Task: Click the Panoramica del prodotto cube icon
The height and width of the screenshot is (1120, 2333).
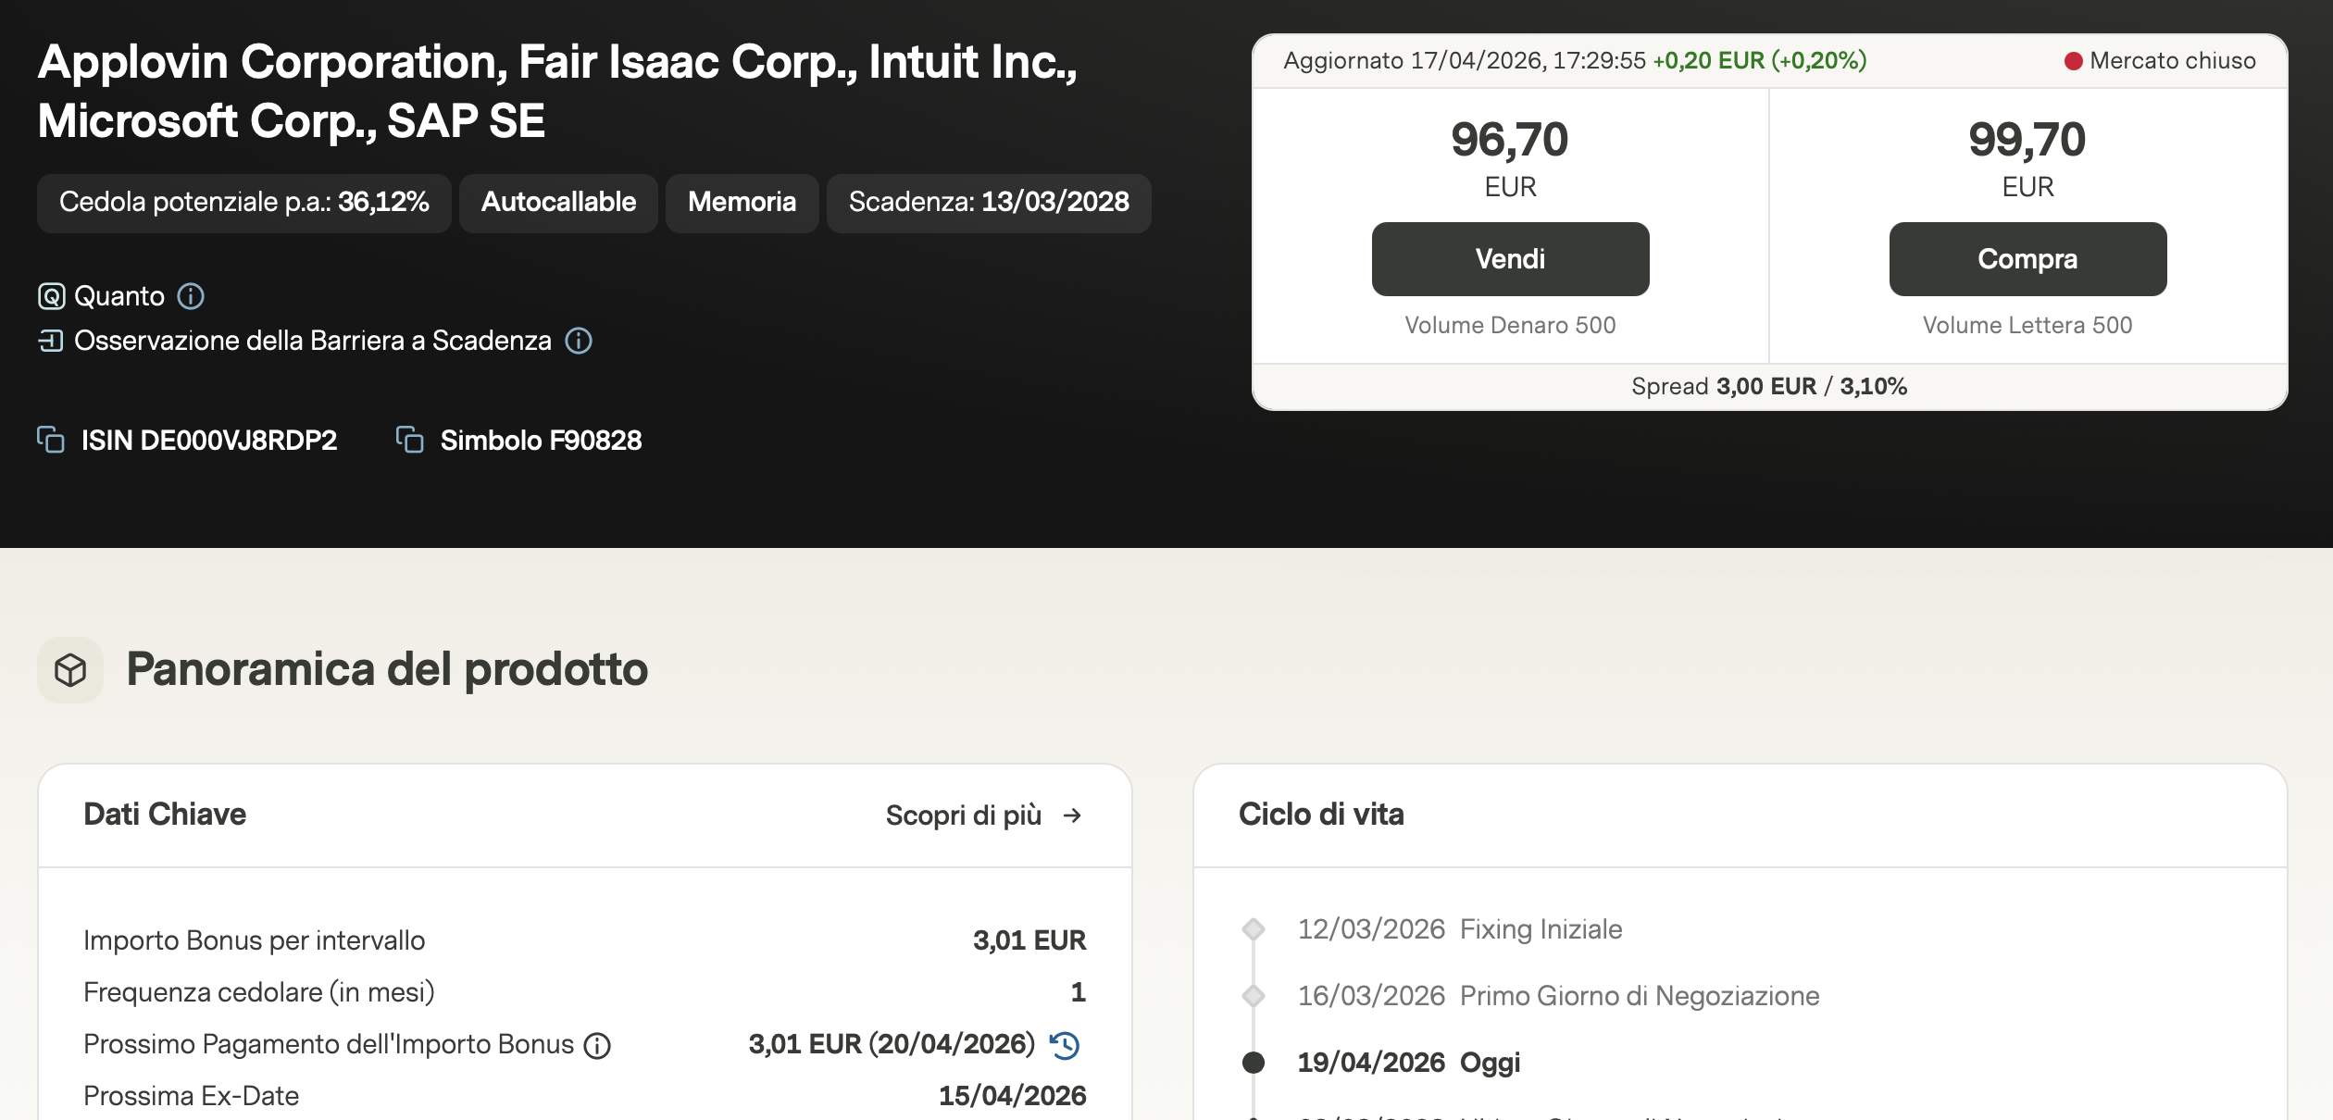Action: pos(70,669)
